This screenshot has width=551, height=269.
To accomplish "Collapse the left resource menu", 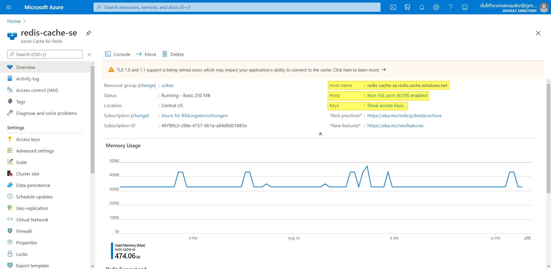I will pos(89,54).
